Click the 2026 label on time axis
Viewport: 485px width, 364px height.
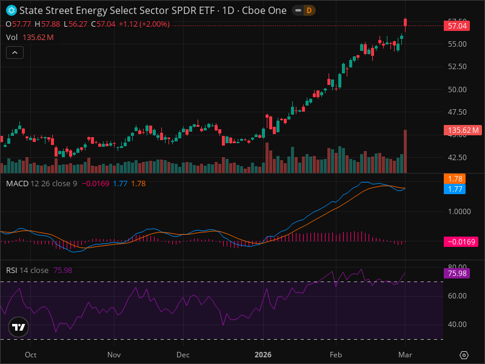coord(263,355)
